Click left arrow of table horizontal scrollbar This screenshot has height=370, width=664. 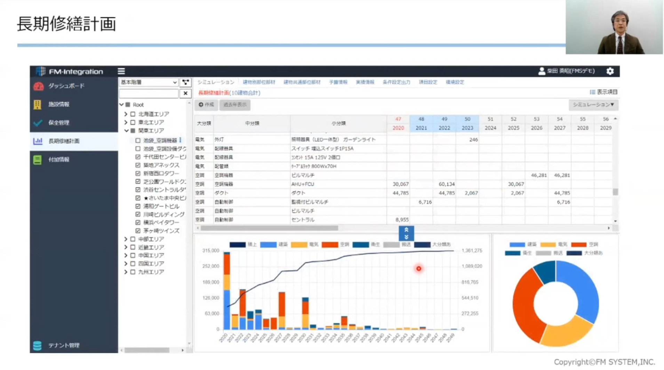pyautogui.click(x=198, y=228)
